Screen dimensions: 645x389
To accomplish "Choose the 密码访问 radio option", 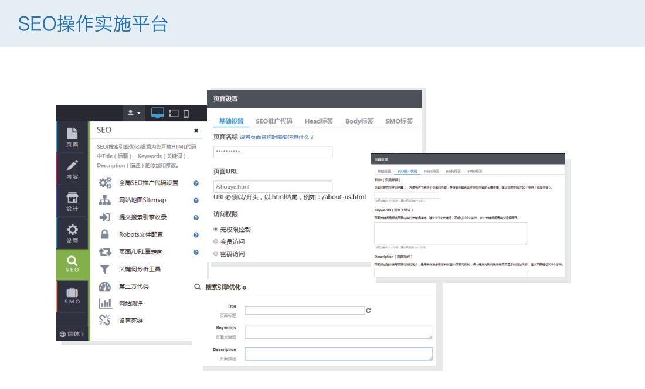I will [216, 254].
